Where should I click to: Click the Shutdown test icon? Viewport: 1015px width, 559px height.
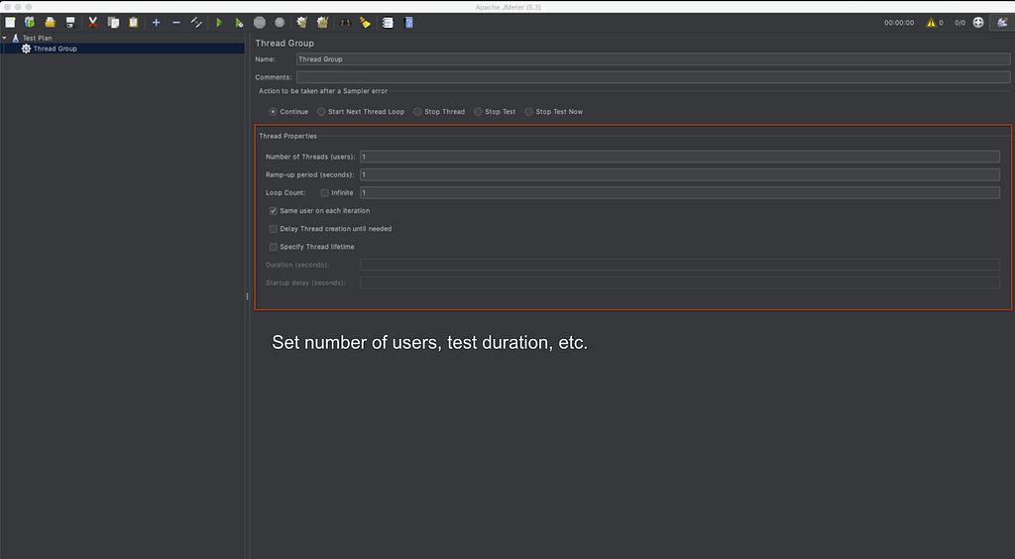click(280, 23)
